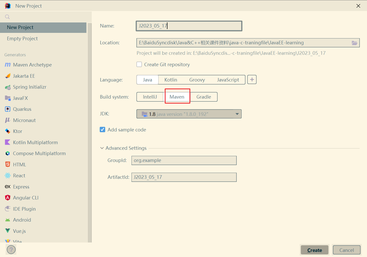Click the ArtifactId input field
367x257 pixels.
coord(184,177)
